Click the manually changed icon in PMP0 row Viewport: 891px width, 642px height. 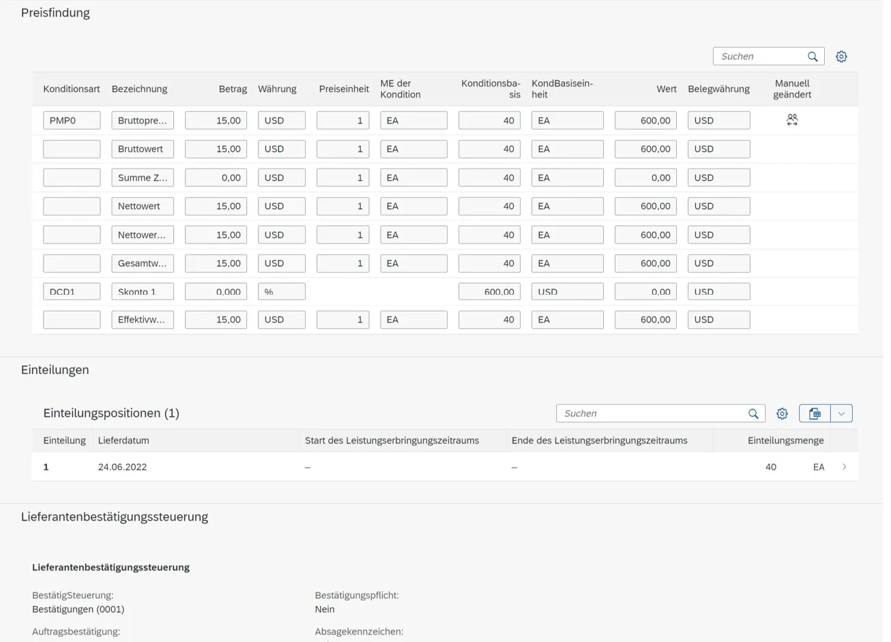[x=792, y=120]
